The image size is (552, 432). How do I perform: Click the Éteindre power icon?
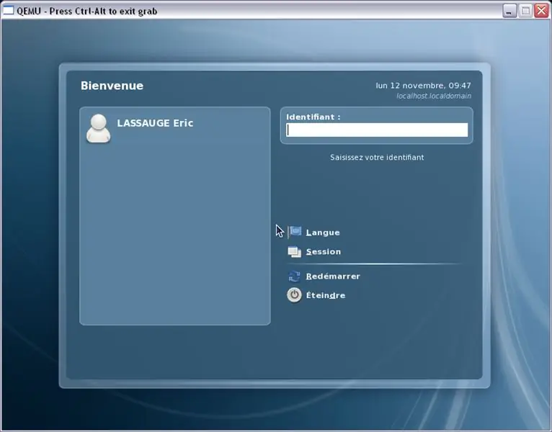click(294, 295)
